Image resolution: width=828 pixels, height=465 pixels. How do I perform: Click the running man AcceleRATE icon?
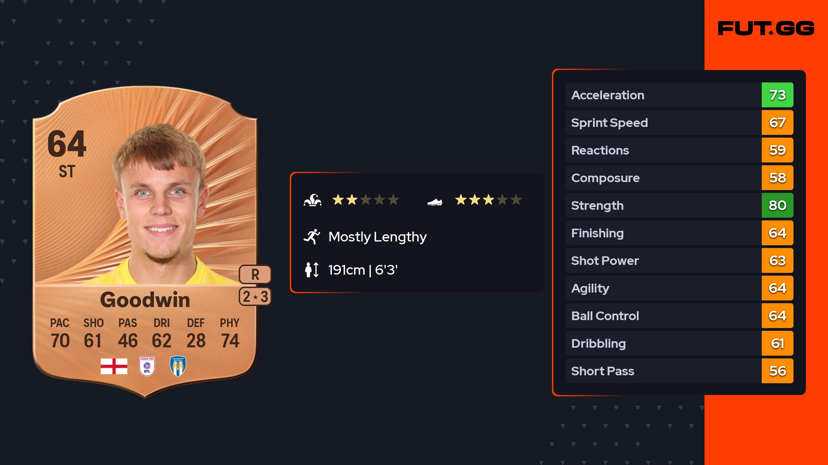point(312,237)
